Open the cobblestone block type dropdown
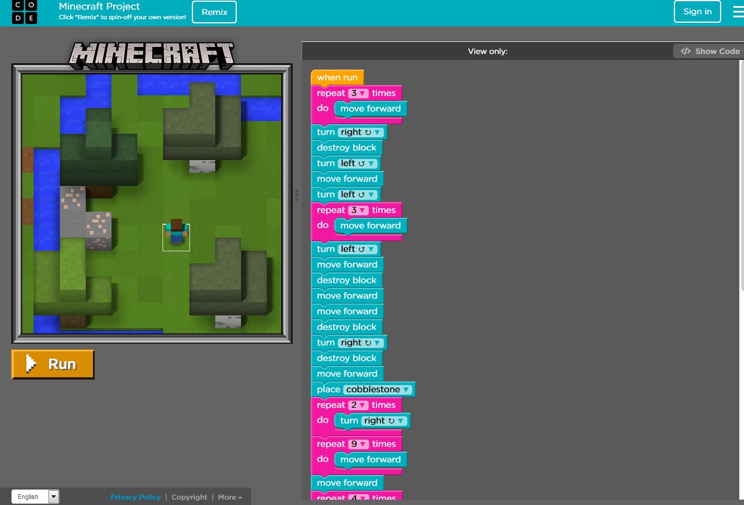The image size is (744, 505). coord(406,389)
